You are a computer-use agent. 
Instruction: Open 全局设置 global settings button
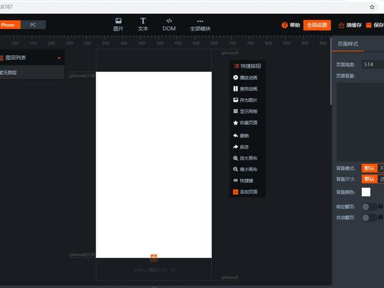pyautogui.click(x=317, y=25)
